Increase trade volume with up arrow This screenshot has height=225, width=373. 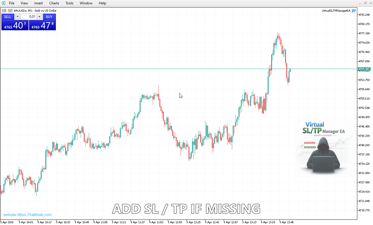40,17
